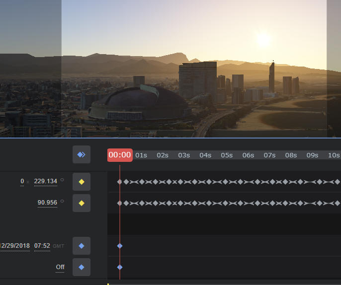Edit the 12/29/2018 date field
Screen dimensions: 341x285
15,246
